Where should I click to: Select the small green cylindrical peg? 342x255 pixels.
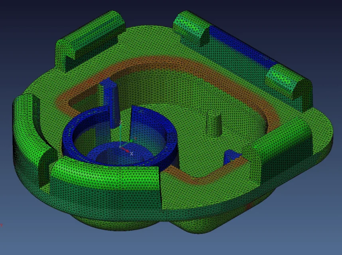tap(214, 124)
